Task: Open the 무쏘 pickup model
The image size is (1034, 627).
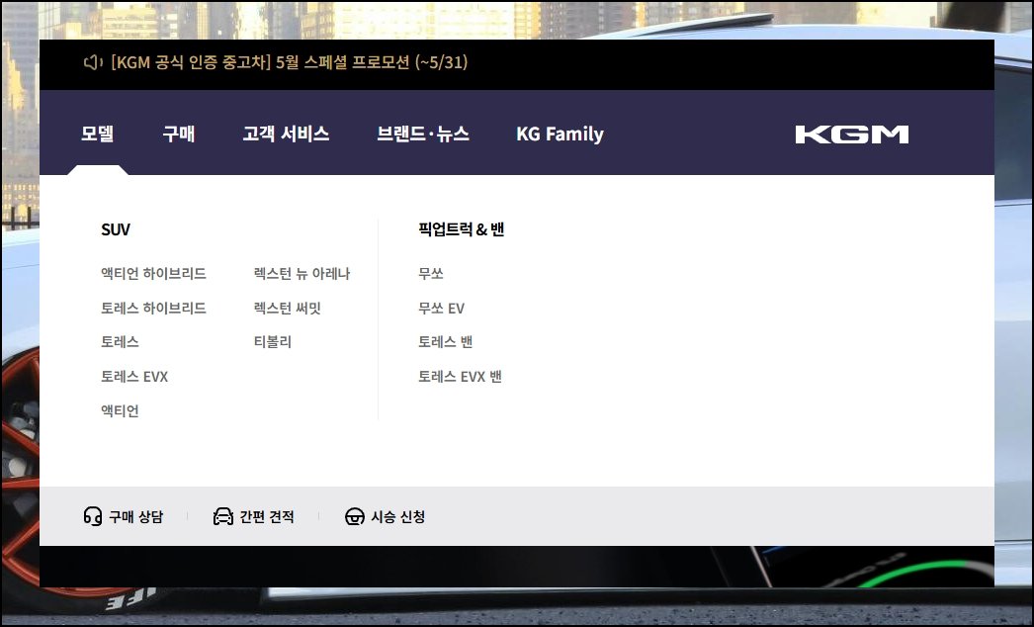Action: coord(431,273)
